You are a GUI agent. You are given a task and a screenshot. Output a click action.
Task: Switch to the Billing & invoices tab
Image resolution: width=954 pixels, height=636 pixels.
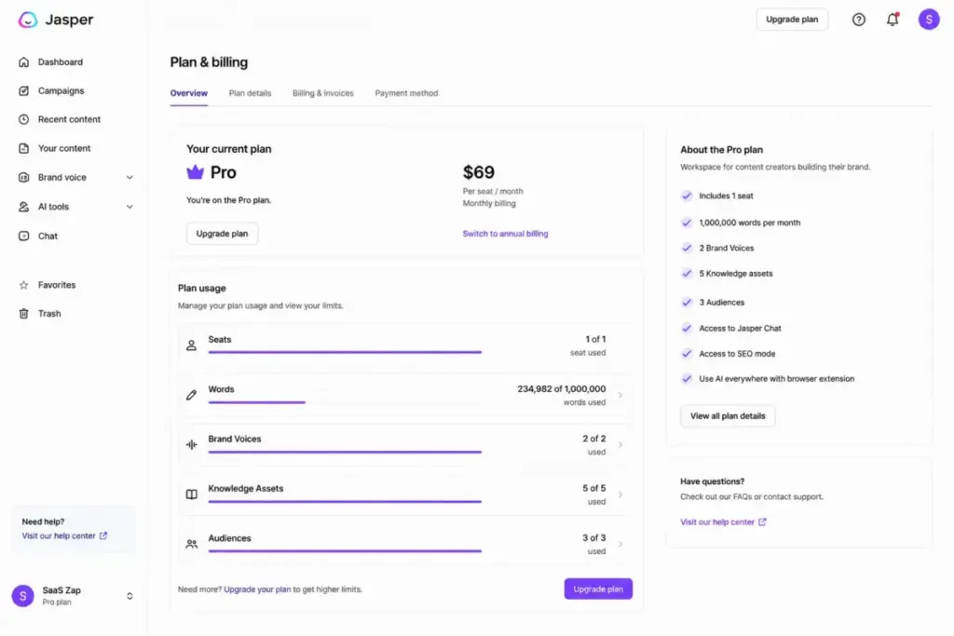322,93
